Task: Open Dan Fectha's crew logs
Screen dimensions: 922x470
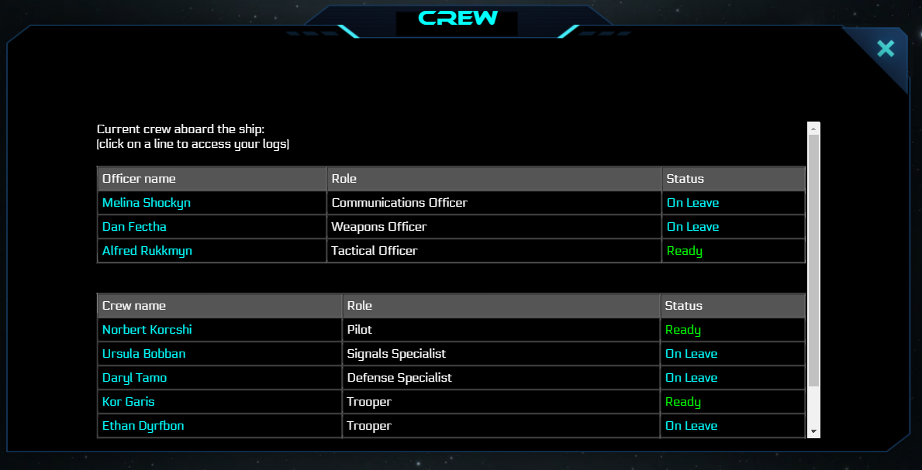Action: [x=451, y=227]
